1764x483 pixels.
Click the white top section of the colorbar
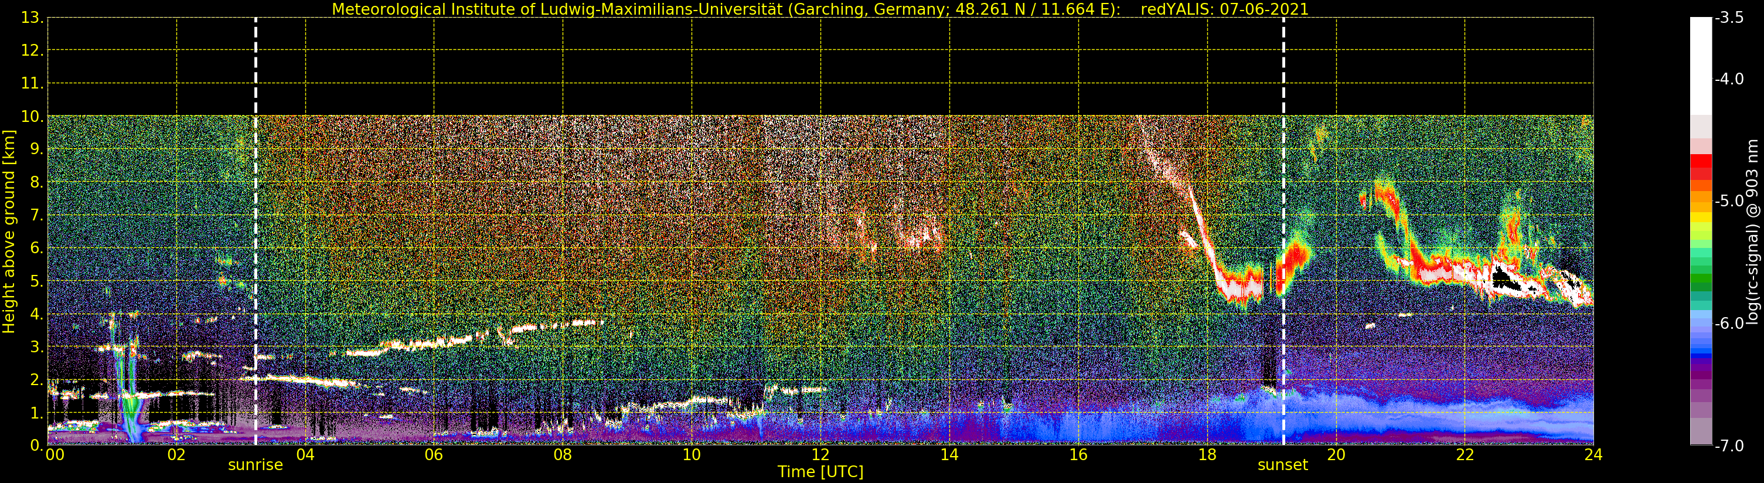point(1700,66)
